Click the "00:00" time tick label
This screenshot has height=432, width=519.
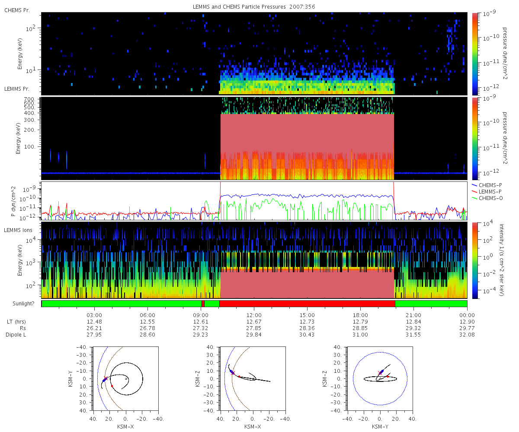[x=467, y=314]
